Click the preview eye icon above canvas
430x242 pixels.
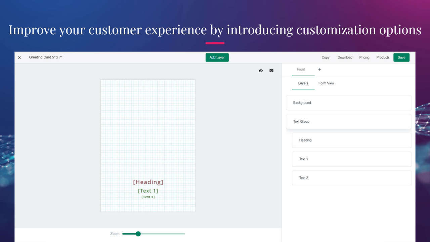coord(261,71)
